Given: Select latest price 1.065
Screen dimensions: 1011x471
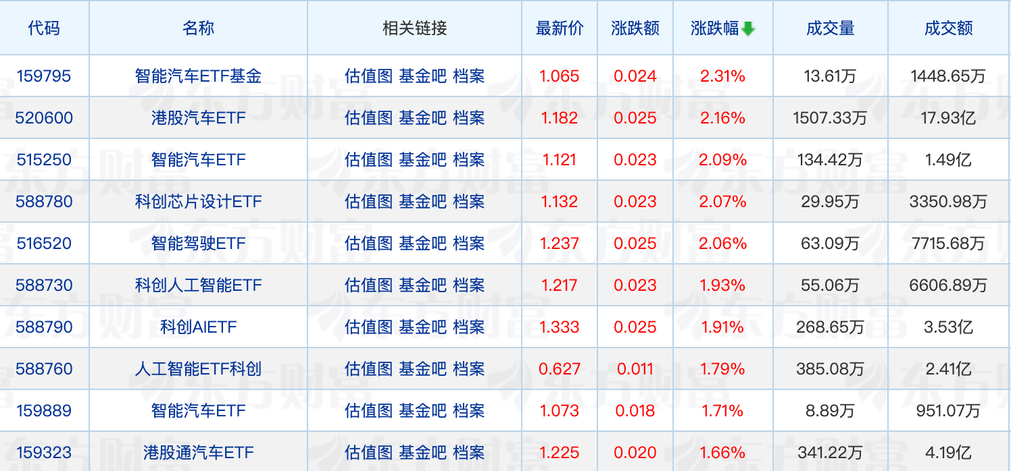Looking at the screenshot, I should pos(560,76).
